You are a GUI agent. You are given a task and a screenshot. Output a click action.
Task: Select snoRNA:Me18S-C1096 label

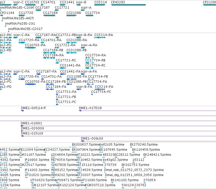[x=17, y=8]
